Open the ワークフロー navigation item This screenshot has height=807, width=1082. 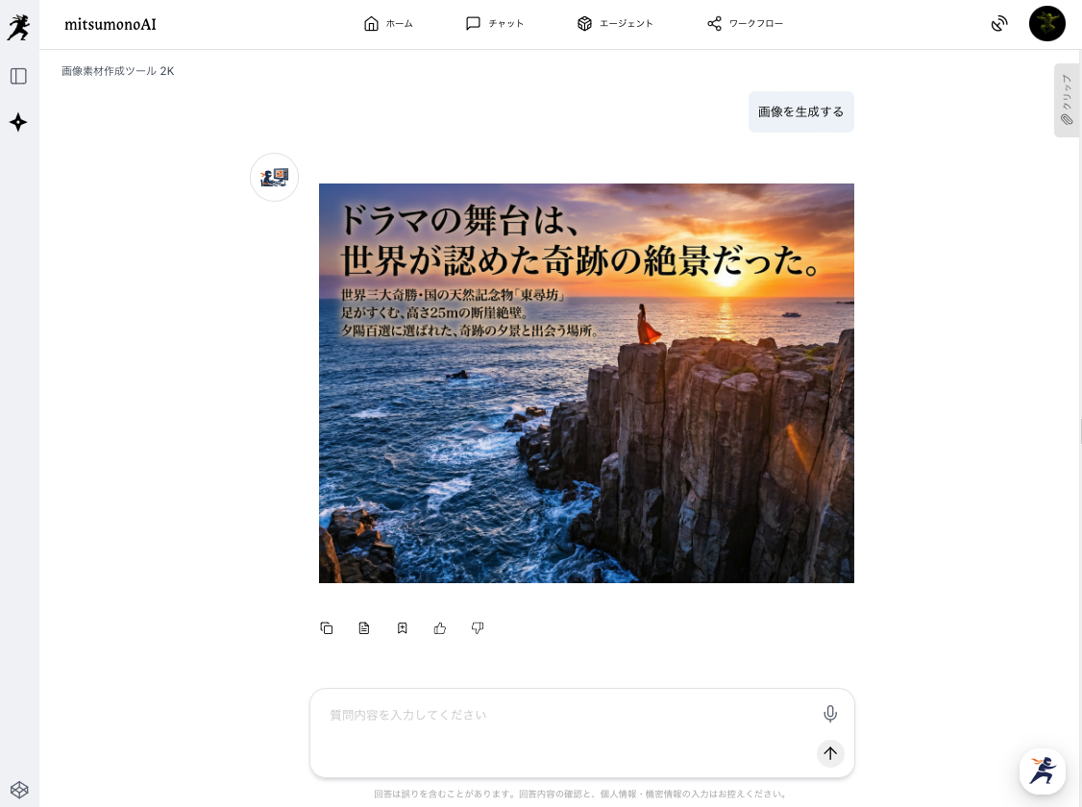click(x=745, y=24)
